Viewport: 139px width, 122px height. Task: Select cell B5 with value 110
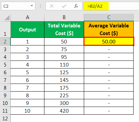64,65
